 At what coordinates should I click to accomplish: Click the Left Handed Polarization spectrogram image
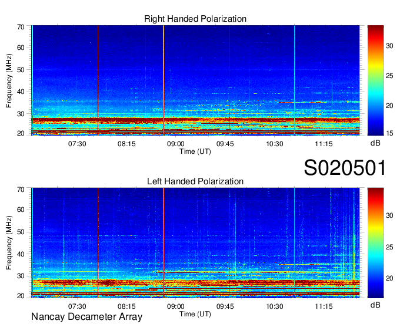click(x=195, y=243)
